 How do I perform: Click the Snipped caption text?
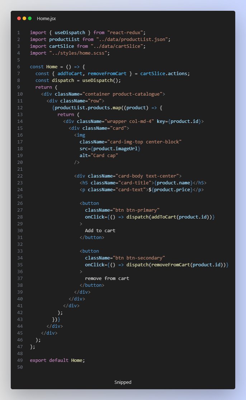pyautogui.click(x=123, y=382)
